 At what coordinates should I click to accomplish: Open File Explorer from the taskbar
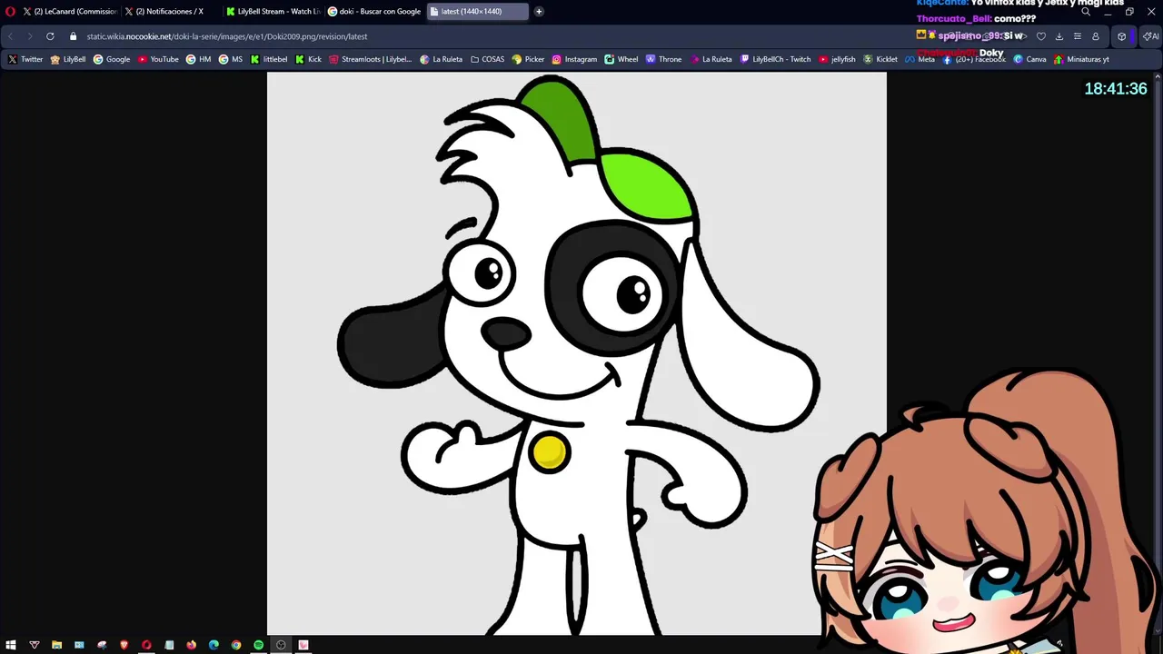tap(56, 645)
